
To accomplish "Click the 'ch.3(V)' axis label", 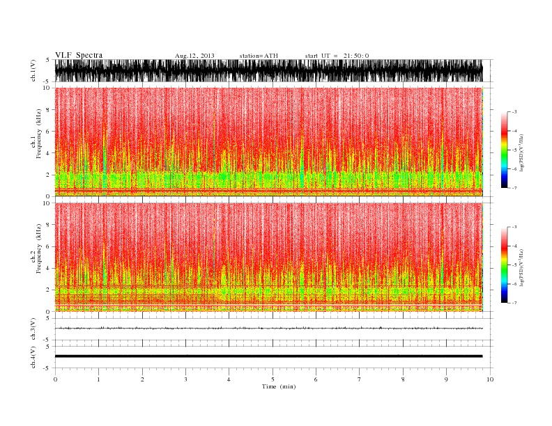I will point(33,329).
